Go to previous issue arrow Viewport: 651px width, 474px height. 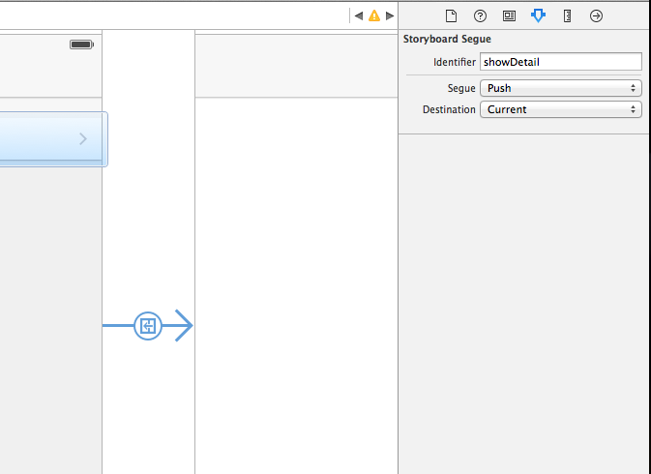[x=358, y=15]
